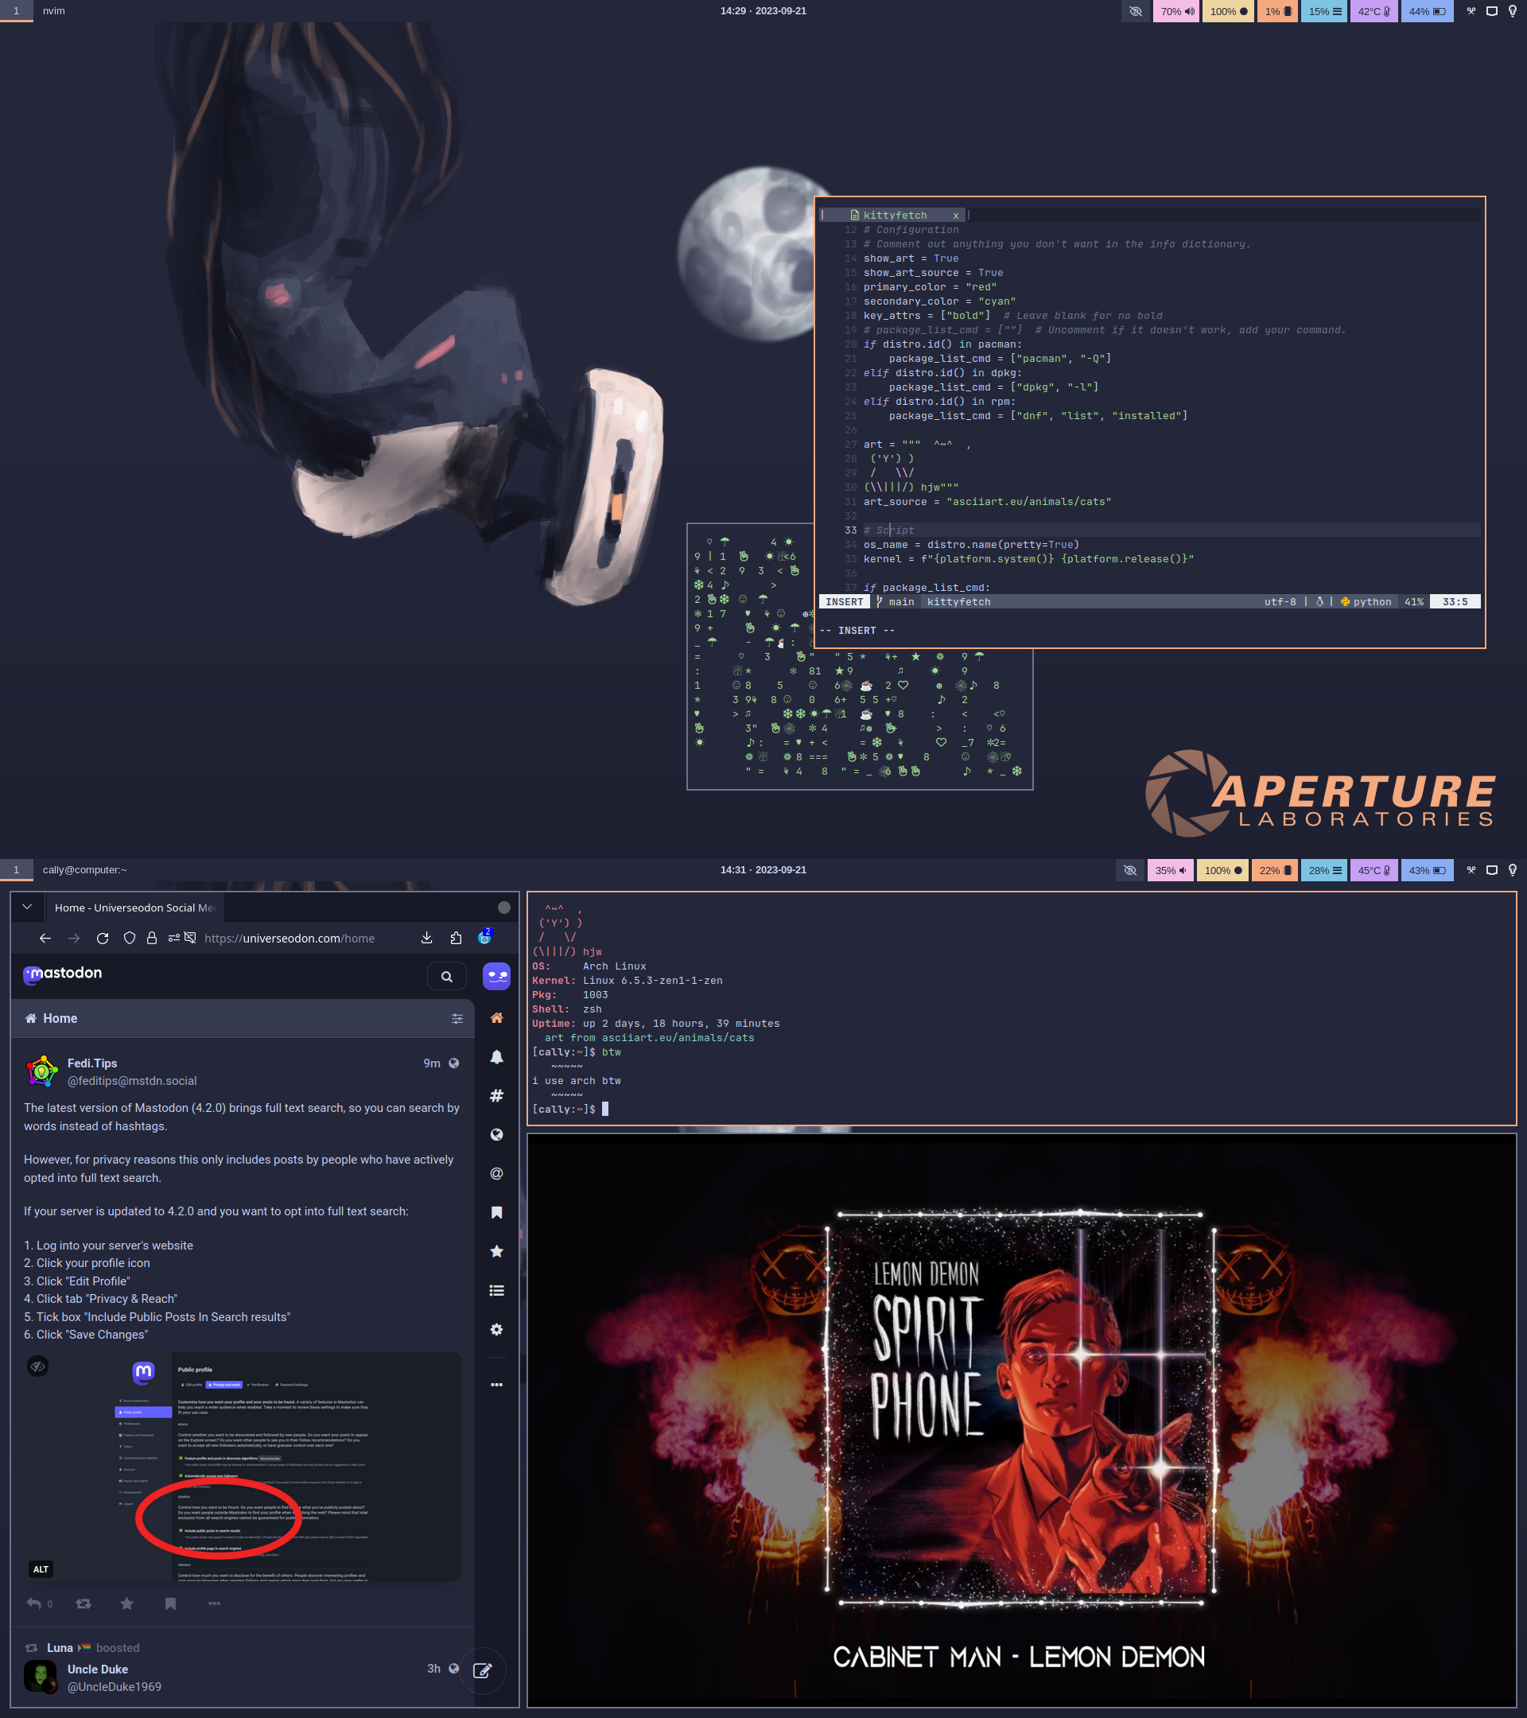1527x1718 pixels.
Task: Click the compose new post button
Action: (x=483, y=1670)
